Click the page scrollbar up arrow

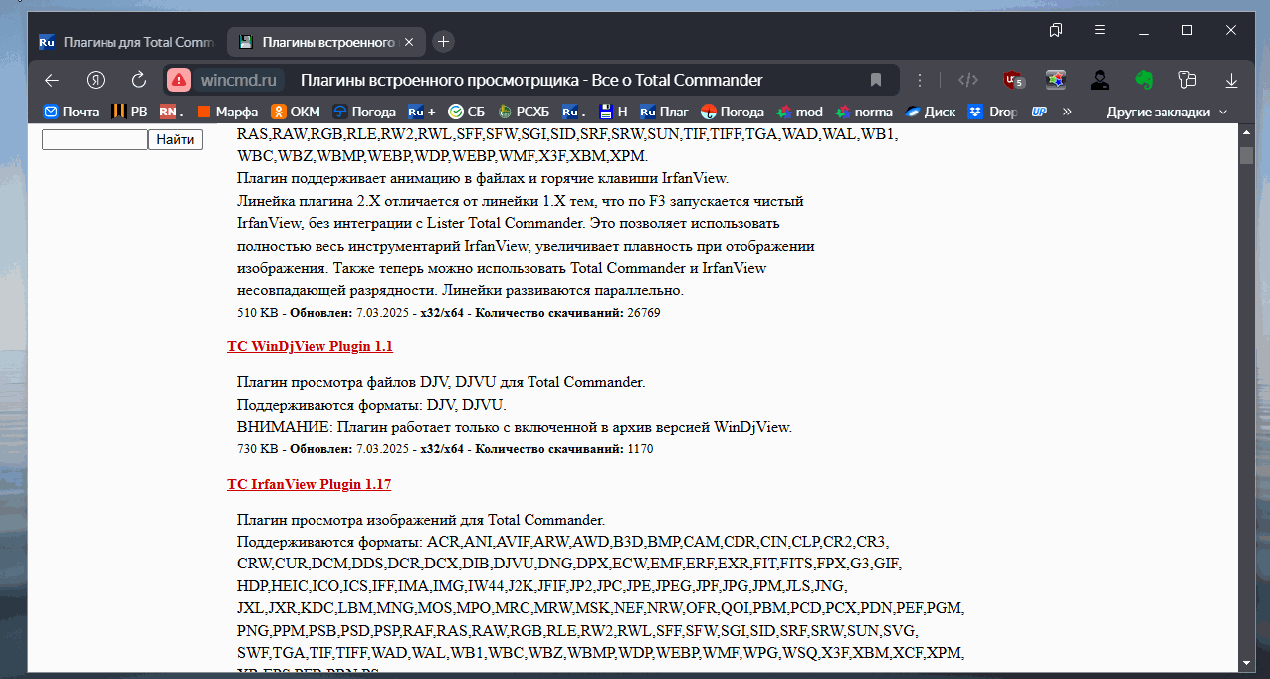1246,132
